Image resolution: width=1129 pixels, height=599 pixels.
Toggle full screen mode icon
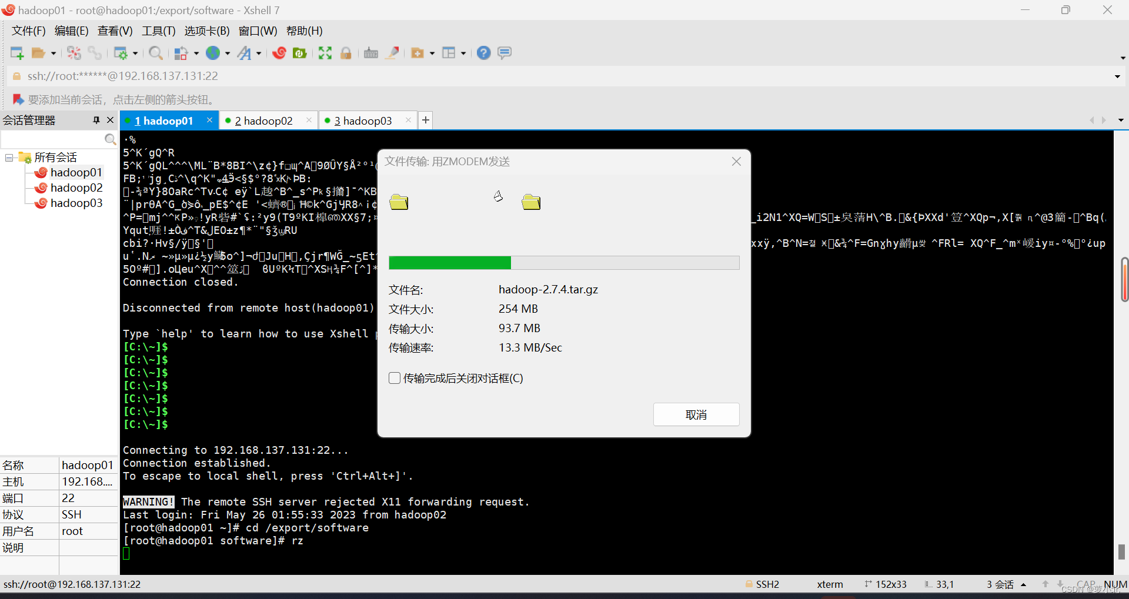tap(325, 53)
